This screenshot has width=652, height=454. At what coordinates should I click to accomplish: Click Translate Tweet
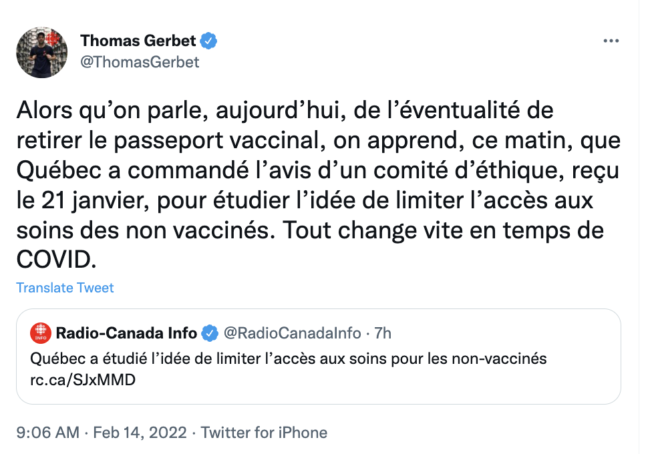point(65,288)
